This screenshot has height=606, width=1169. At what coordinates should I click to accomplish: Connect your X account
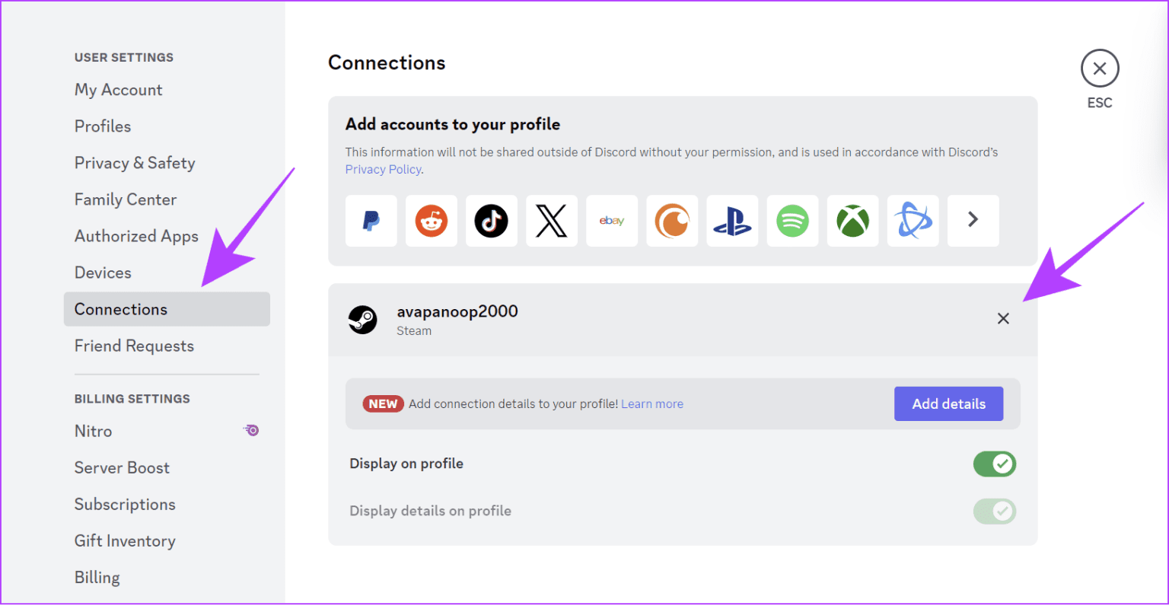(551, 221)
